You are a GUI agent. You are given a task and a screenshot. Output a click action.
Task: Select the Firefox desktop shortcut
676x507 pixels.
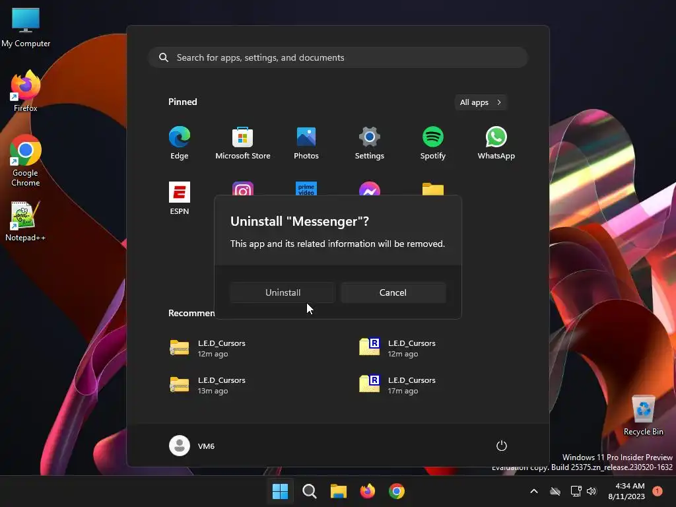pos(26,91)
